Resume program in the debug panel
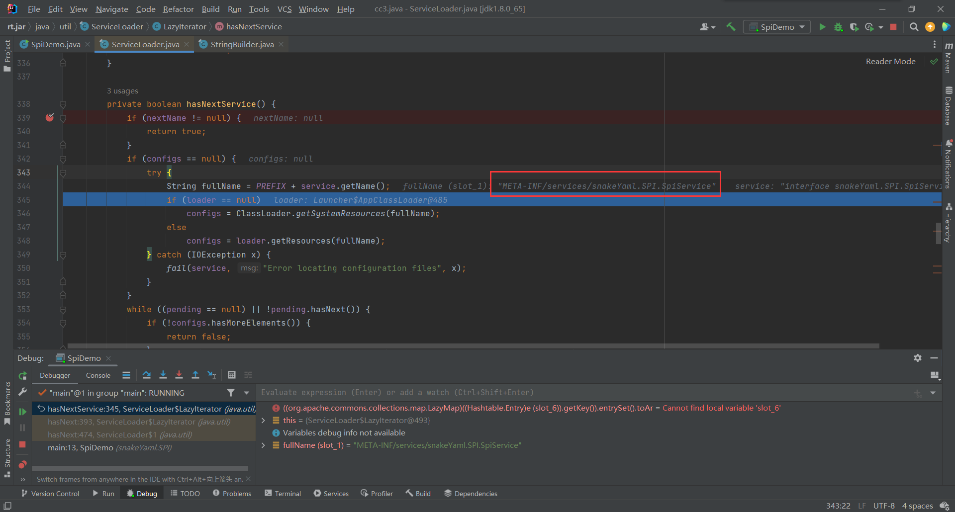This screenshot has height=512, width=955. pos(22,412)
